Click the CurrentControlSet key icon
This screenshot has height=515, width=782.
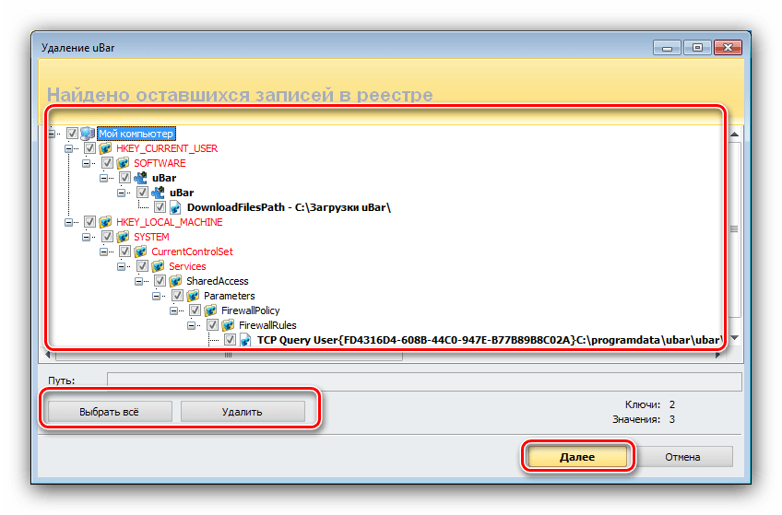click(140, 252)
